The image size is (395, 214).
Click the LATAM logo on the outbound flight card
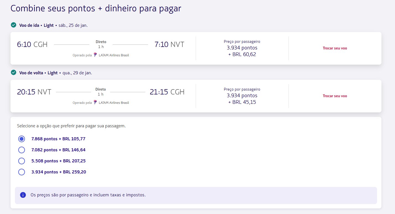[95, 55]
